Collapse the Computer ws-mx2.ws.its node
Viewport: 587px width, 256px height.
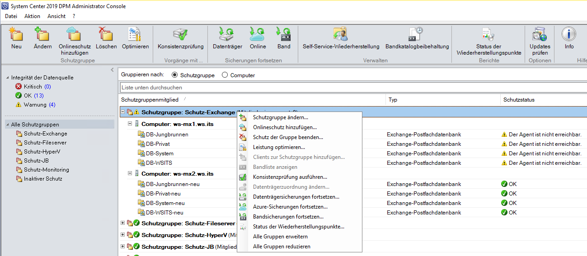[130, 173]
